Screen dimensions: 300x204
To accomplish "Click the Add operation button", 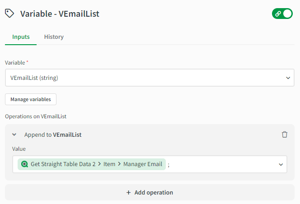I will (x=150, y=192).
